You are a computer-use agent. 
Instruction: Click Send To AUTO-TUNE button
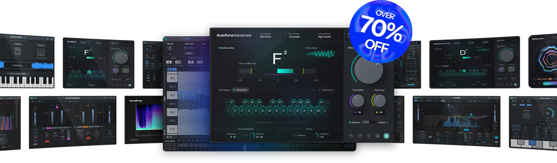[18, 74]
